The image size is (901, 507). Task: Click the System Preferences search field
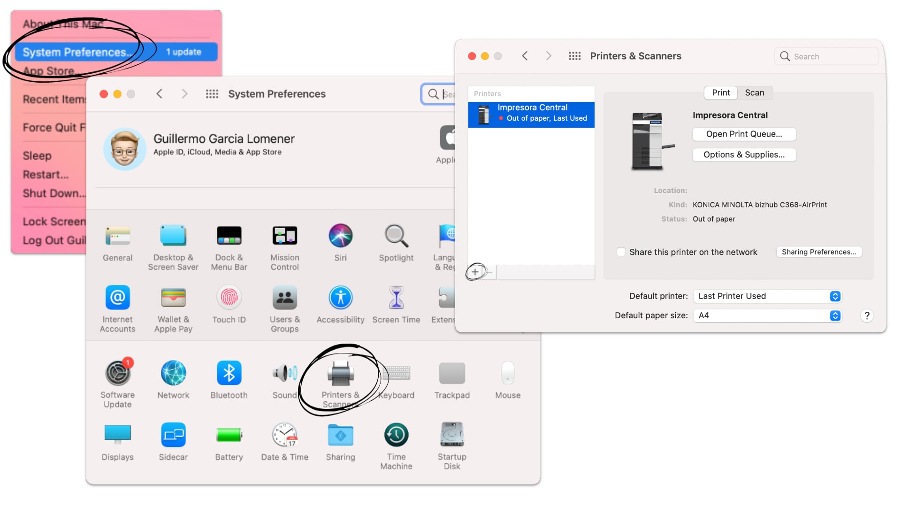coord(439,94)
